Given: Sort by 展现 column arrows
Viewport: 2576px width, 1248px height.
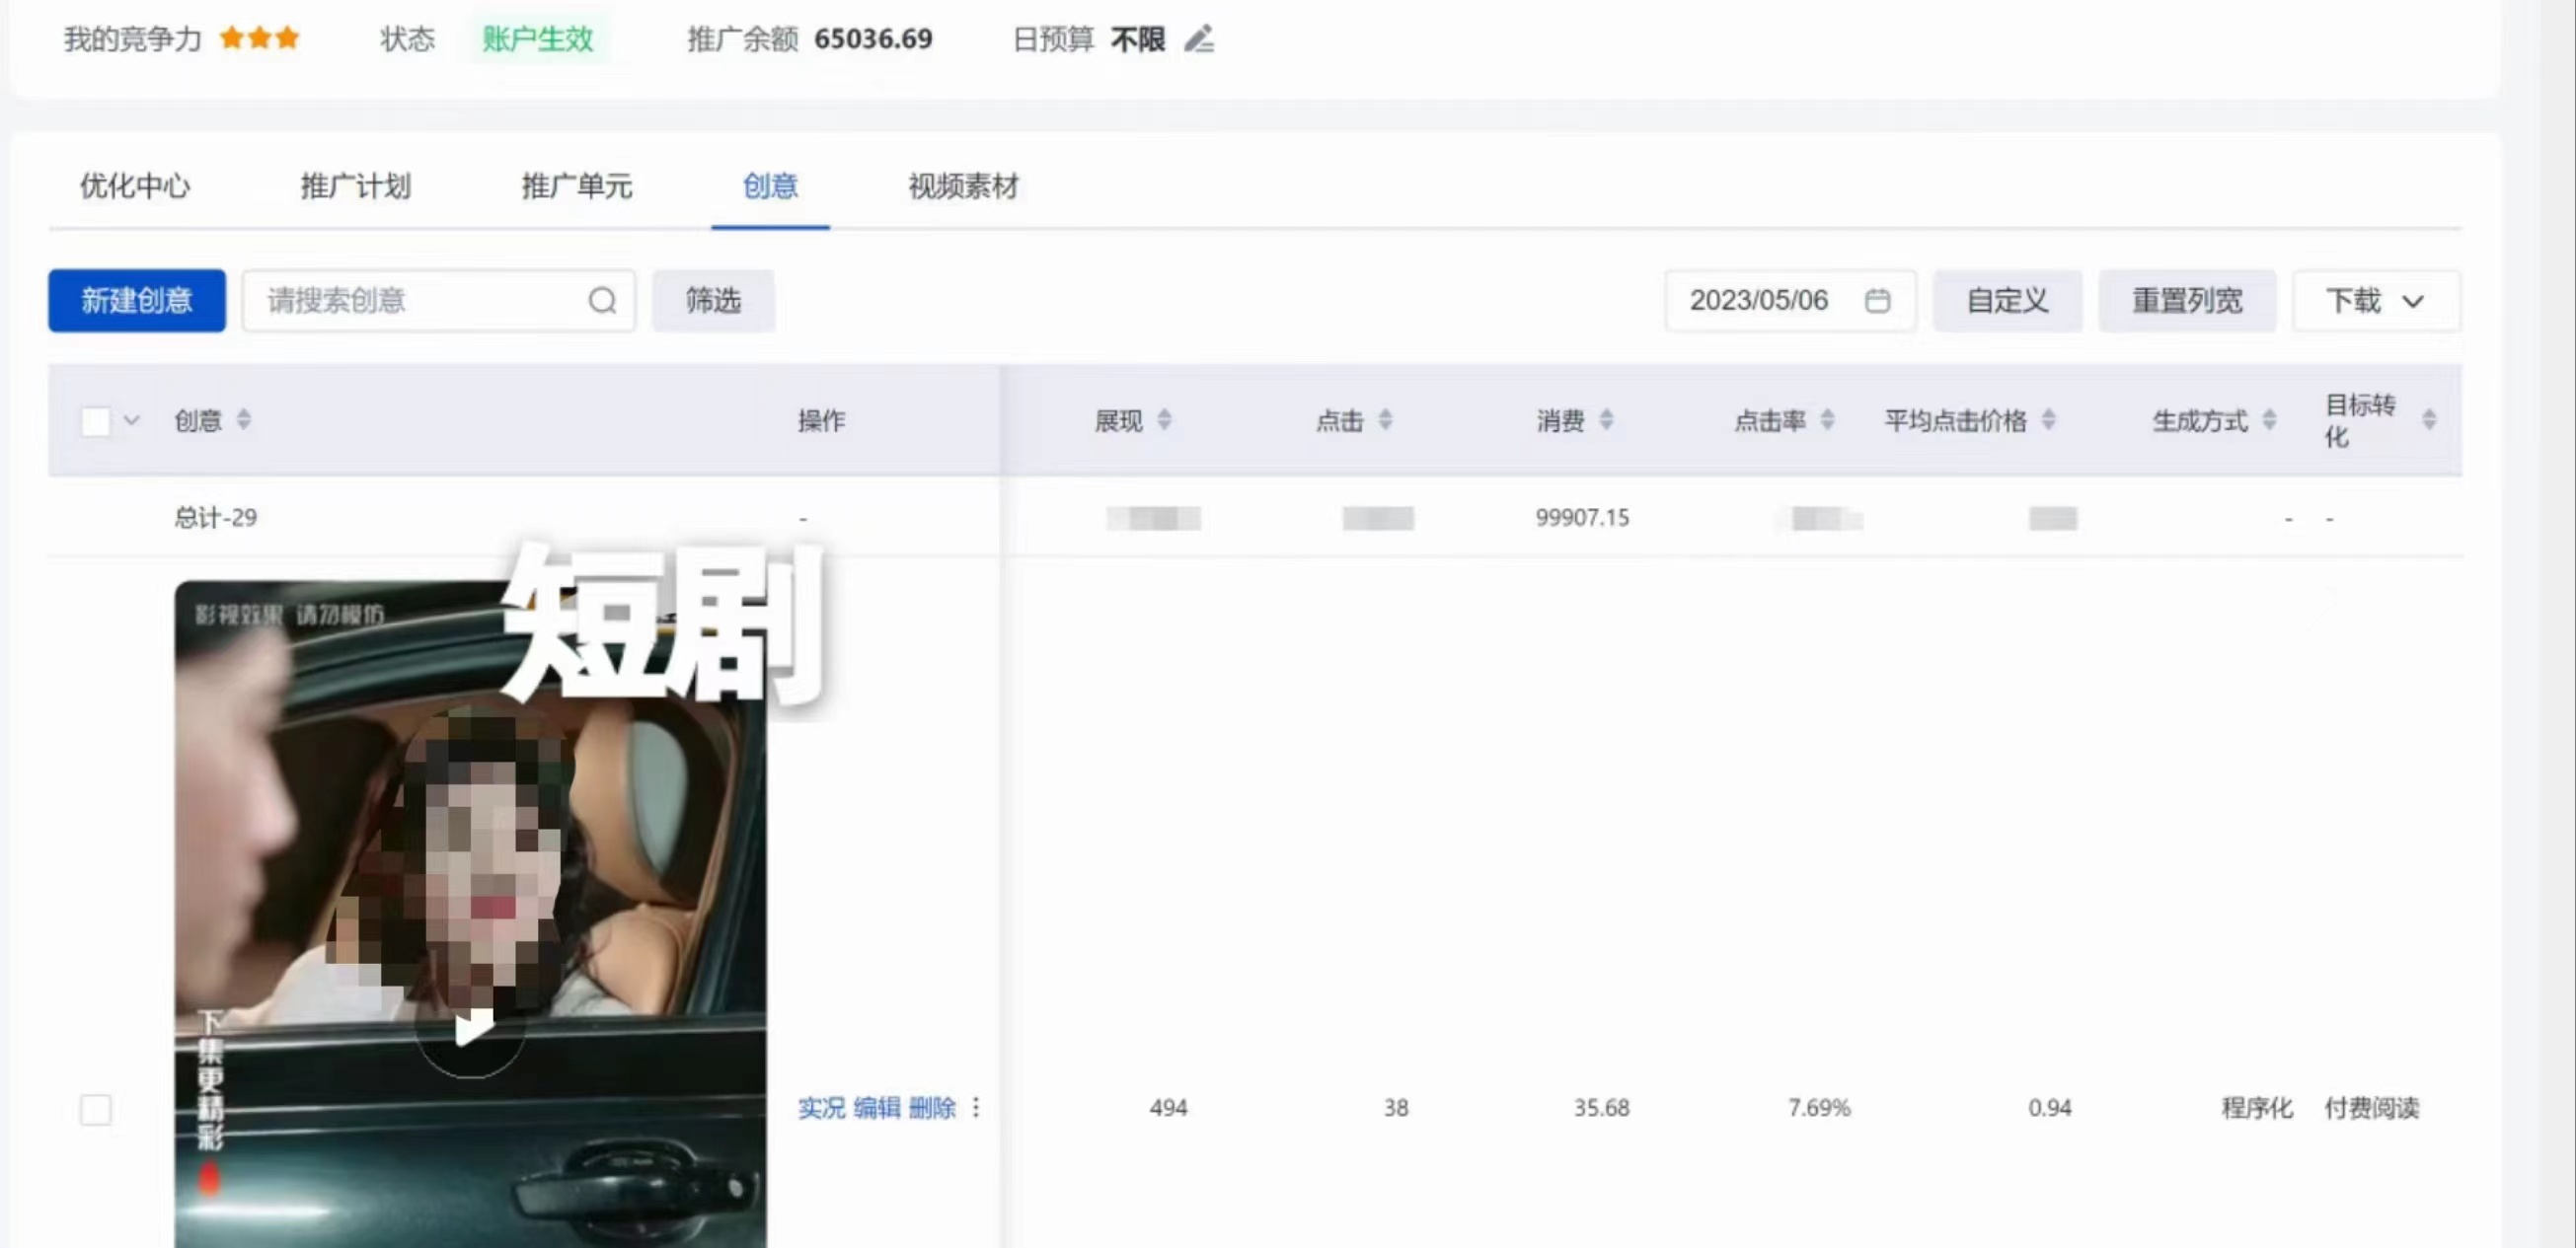Looking at the screenshot, I should click(x=1164, y=419).
